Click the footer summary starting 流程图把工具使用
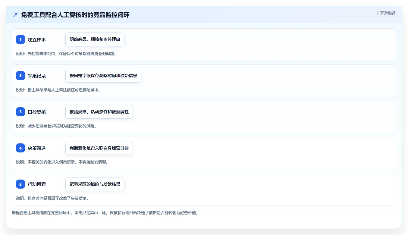 click(105, 213)
